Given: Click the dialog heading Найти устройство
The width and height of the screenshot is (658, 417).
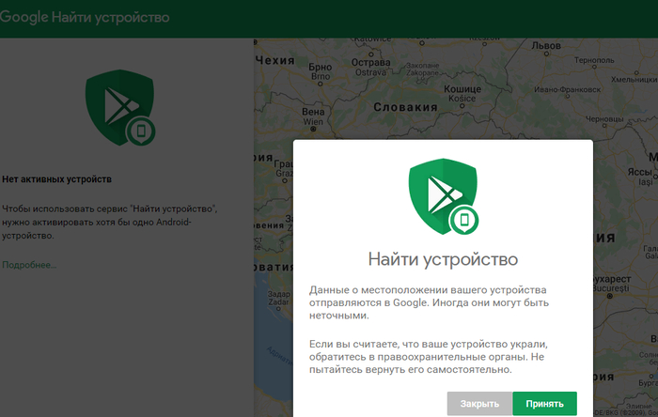Looking at the screenshot, I should point(443,258).
